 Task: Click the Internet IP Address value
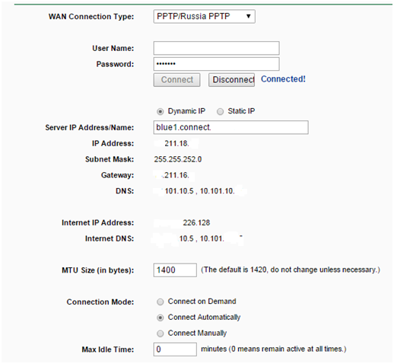(196, 223)
